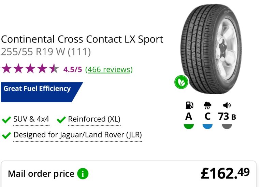Click Designed for Jaguar/Land Rover (JLR) label

tap(77, 135)
